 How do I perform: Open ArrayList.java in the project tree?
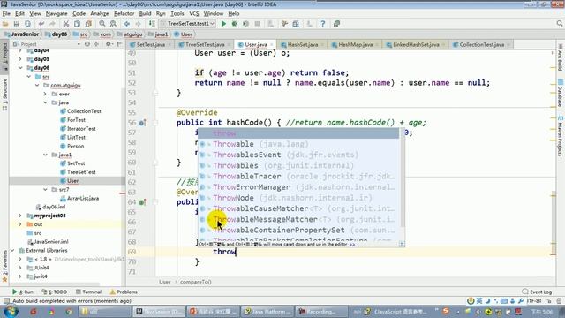82,198
